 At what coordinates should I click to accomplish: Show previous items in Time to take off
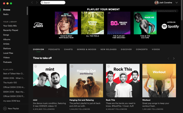tap(168, 58)
